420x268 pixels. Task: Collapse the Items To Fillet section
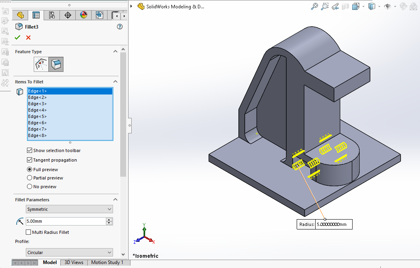115,82
